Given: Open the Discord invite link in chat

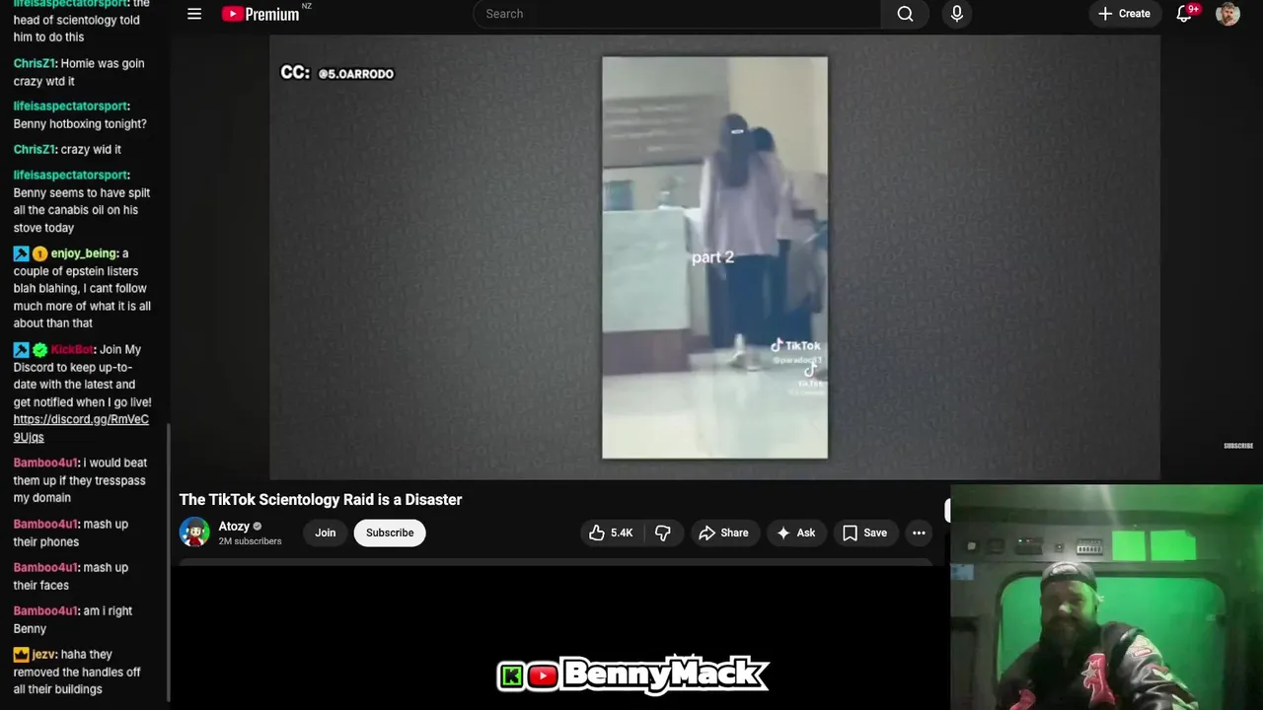Looking at the screenshot, I should coord(81,428).
